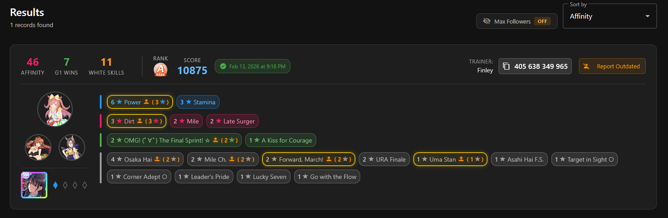
Task: Click the Affinity value 46
Action: (32, 62)
